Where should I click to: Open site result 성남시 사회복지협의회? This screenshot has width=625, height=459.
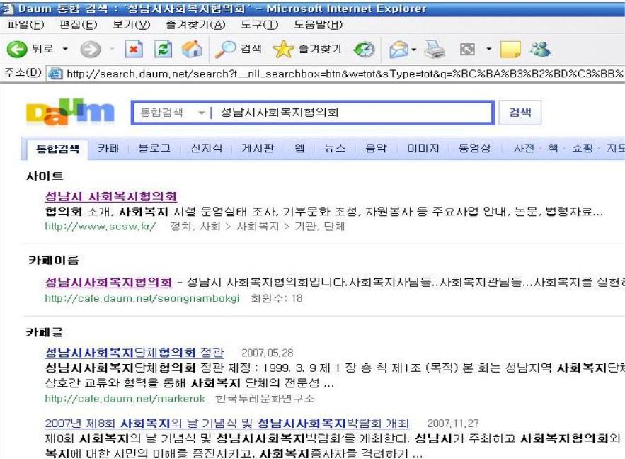(x=111, y=196)
